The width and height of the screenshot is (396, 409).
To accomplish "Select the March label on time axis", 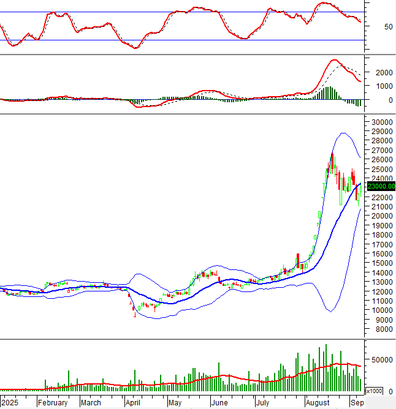I will point(91,403).
